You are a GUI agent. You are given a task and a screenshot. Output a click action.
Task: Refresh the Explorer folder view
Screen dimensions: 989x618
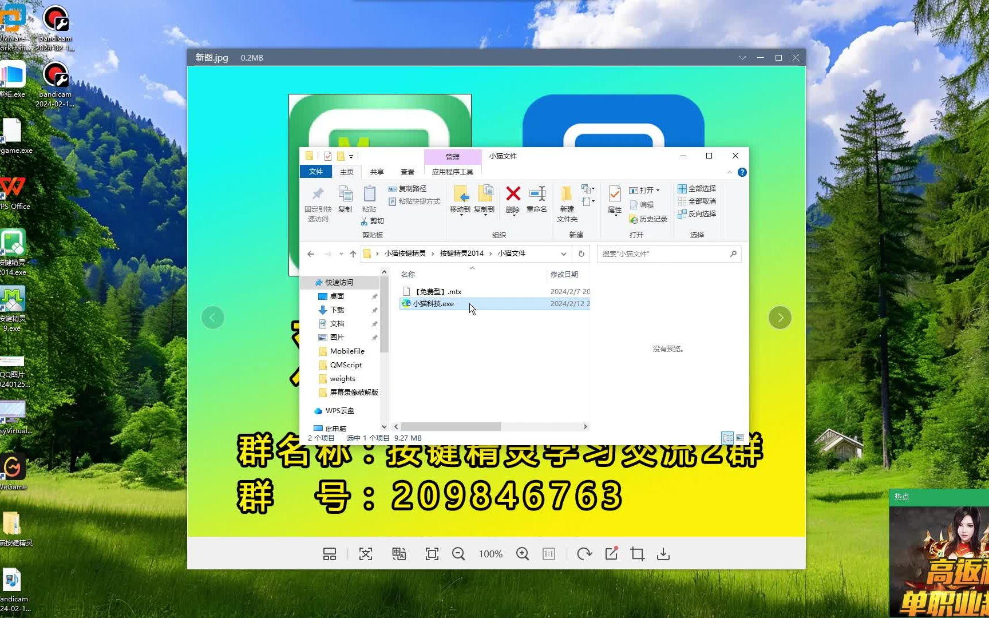581,254
